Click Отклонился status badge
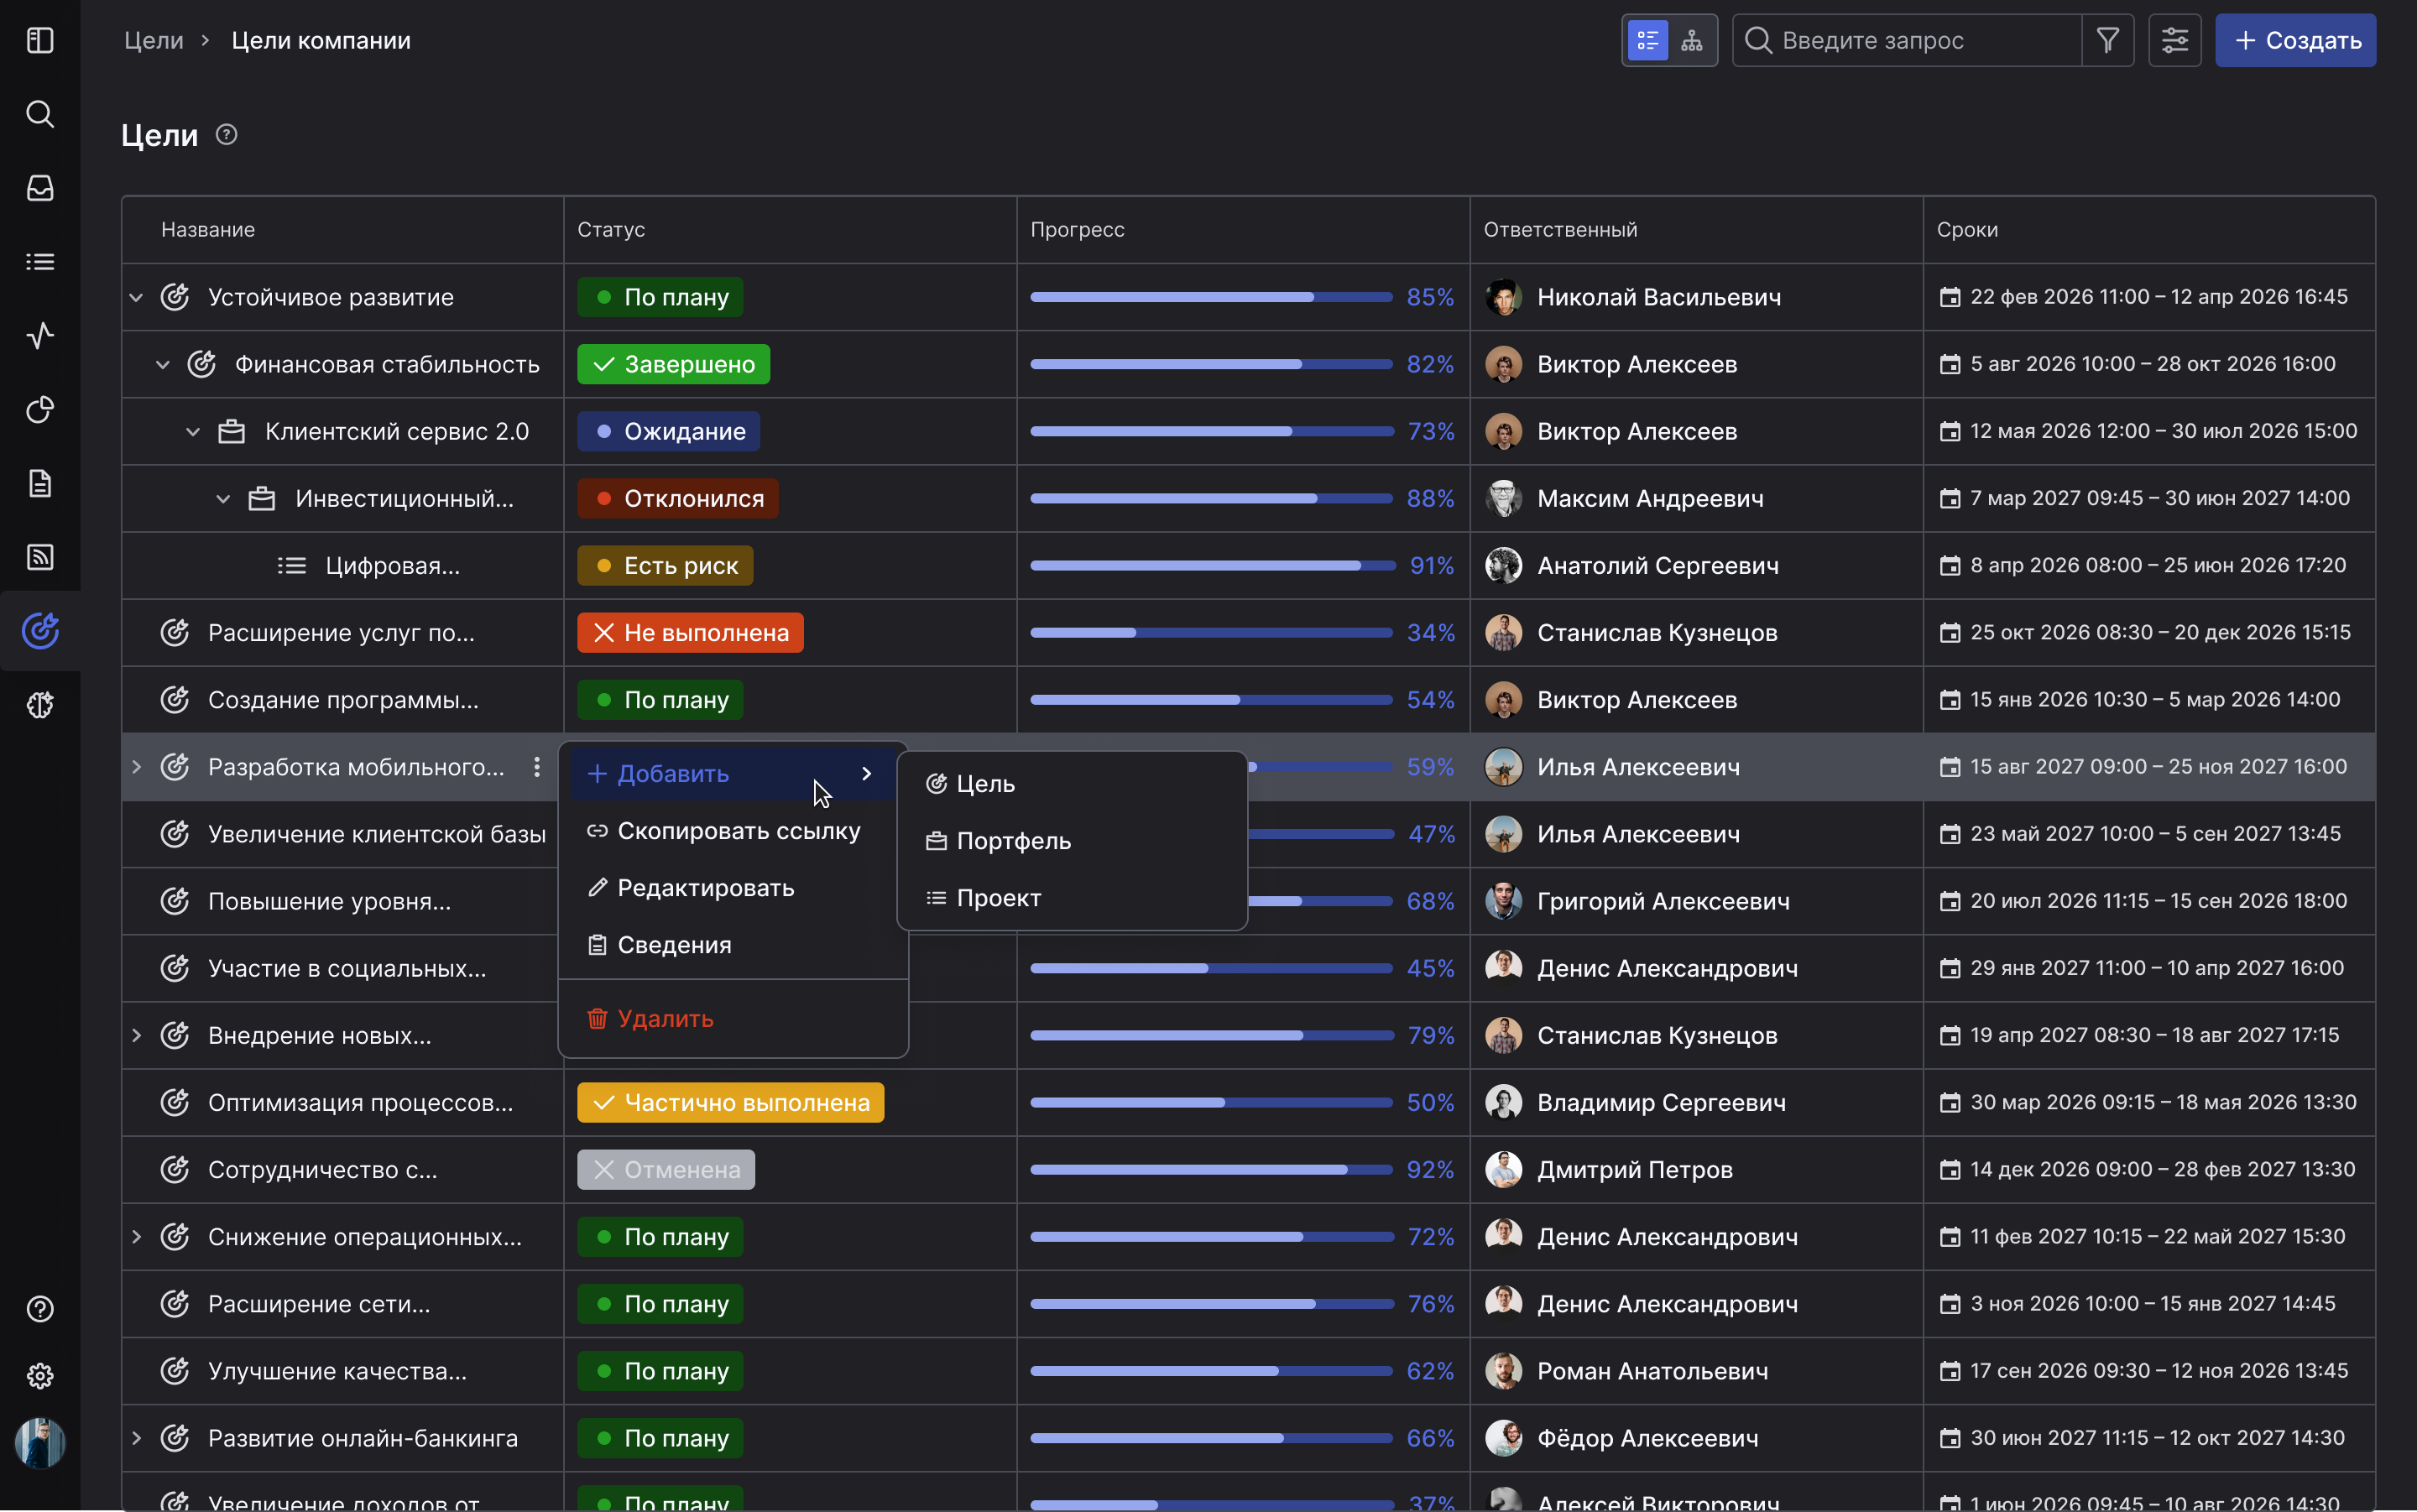Viewport: 2417px width, 1512px height. coord(677,499)
